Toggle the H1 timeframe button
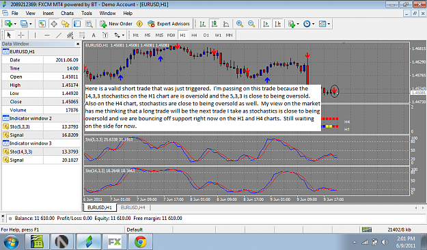427x250 pixels. (182, 35)
